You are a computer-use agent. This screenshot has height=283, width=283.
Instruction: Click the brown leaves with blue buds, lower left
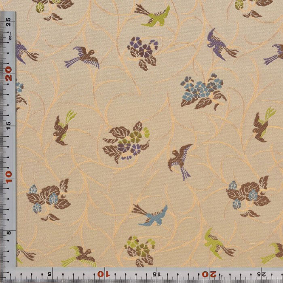[48, 198]
